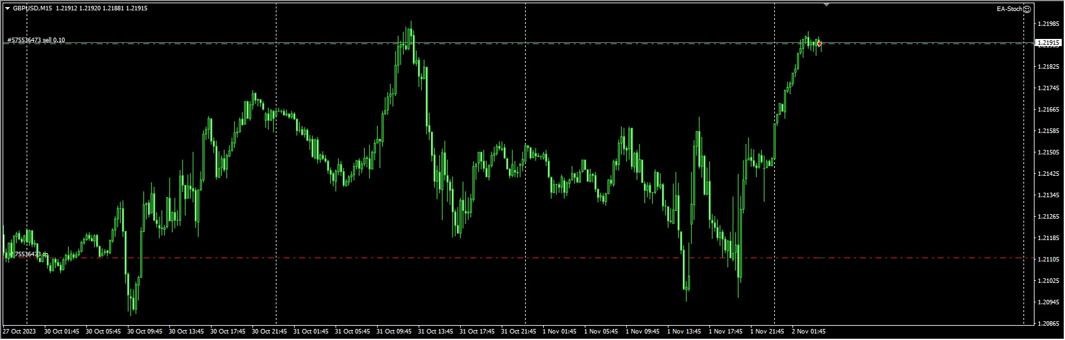Click the 30 Oct 09:45 time axis label
Viewport: 1065px width, 340px height.
145,332
